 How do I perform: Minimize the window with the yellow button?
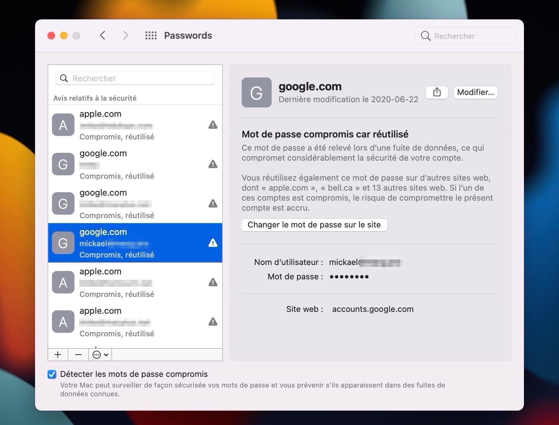64,36
